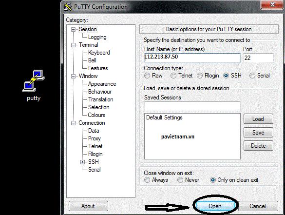Load the selected saved session
This screenshot has width=285, height=215.
pos(258,119)
